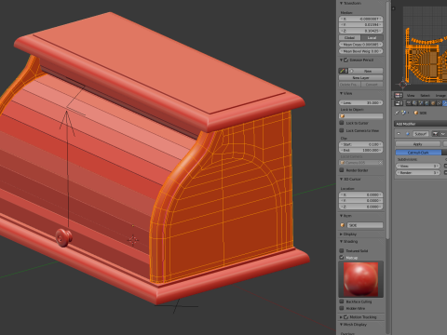Open the UV editor View menu
The image size is (447, 335).
point(411,95)
